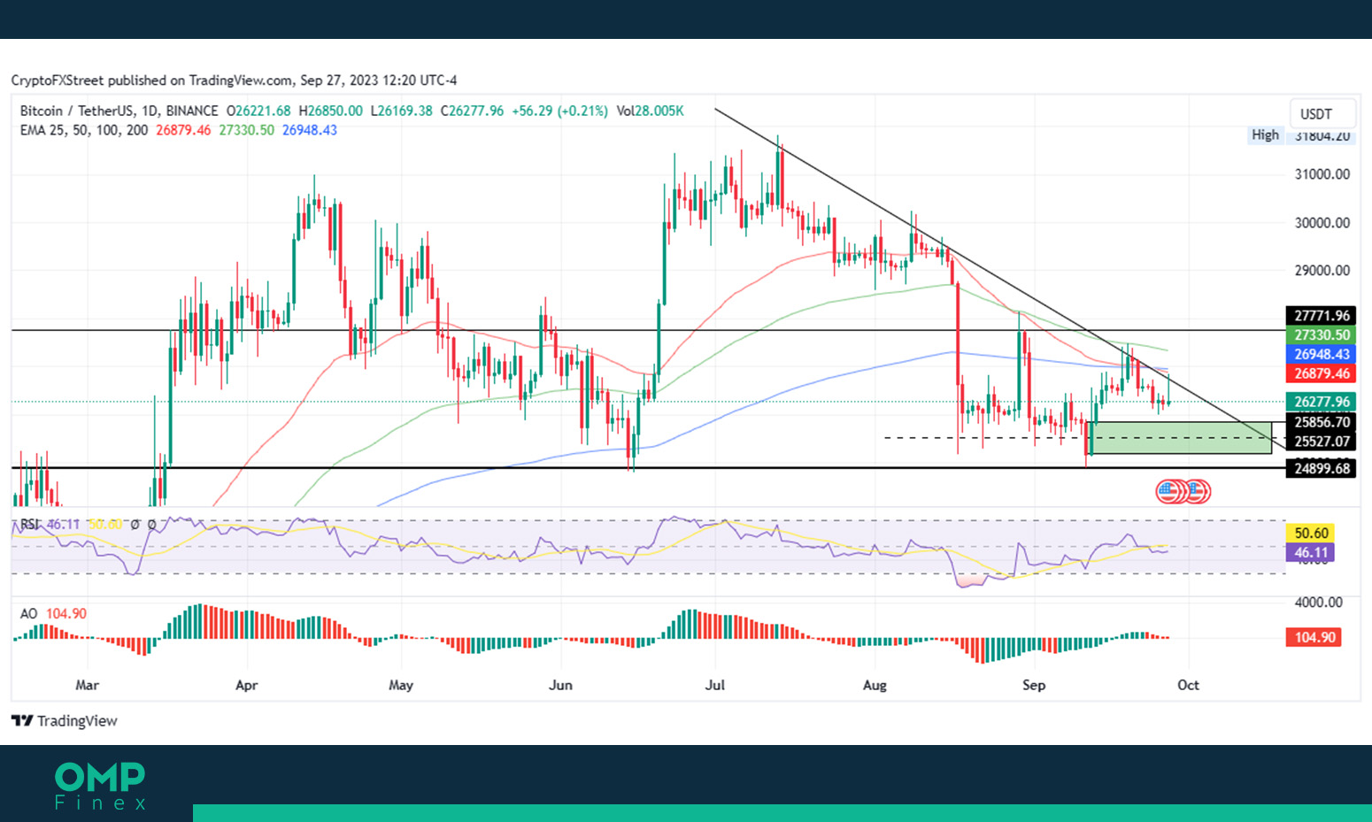Click the CryptoFXStreet published on TradingView.com caption
Image resolution: width=1372 pixels, height=822 pixels.
pos(234,81)
